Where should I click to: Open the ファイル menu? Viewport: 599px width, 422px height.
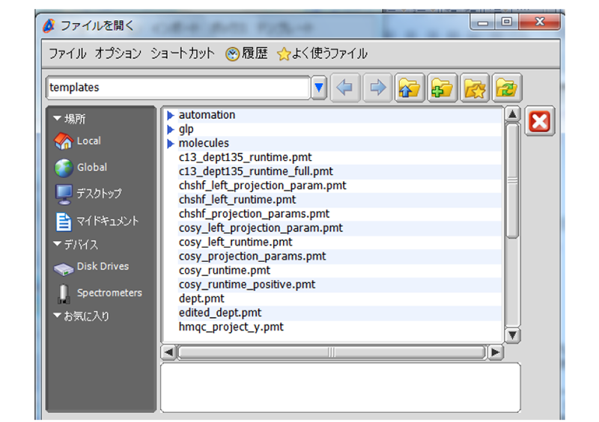(68, 54)
